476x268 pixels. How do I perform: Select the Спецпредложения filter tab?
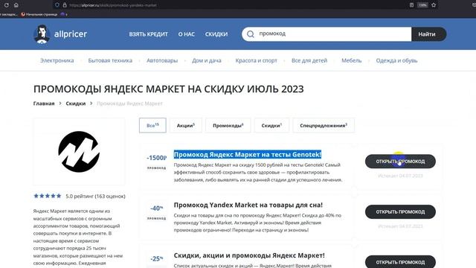(x=324, y=125)
